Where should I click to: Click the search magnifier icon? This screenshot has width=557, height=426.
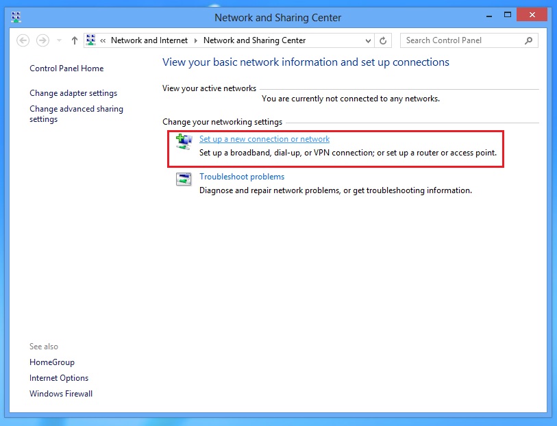click(529, 40)
